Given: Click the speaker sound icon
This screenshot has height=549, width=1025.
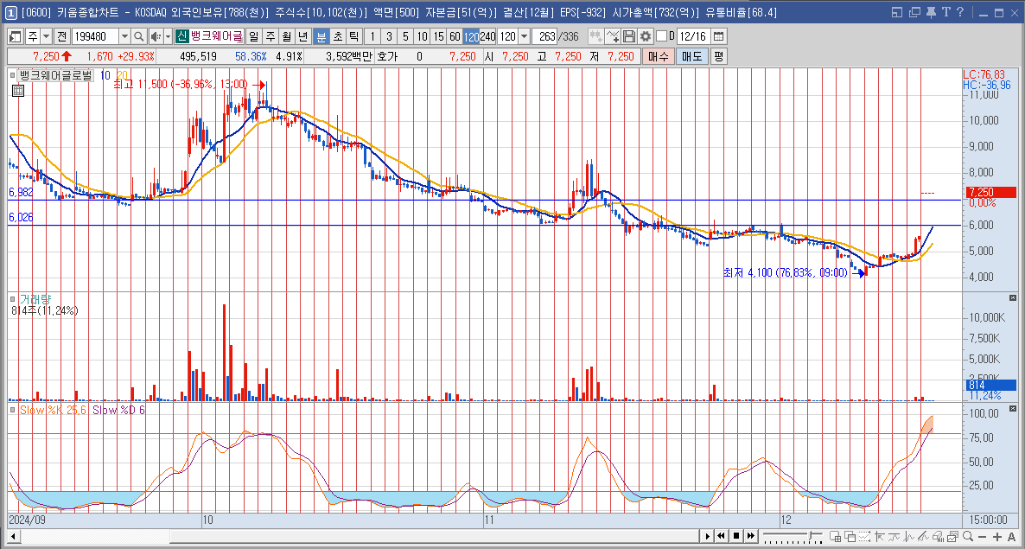Looking at the screenshot, I should click(x=156, y=36).
